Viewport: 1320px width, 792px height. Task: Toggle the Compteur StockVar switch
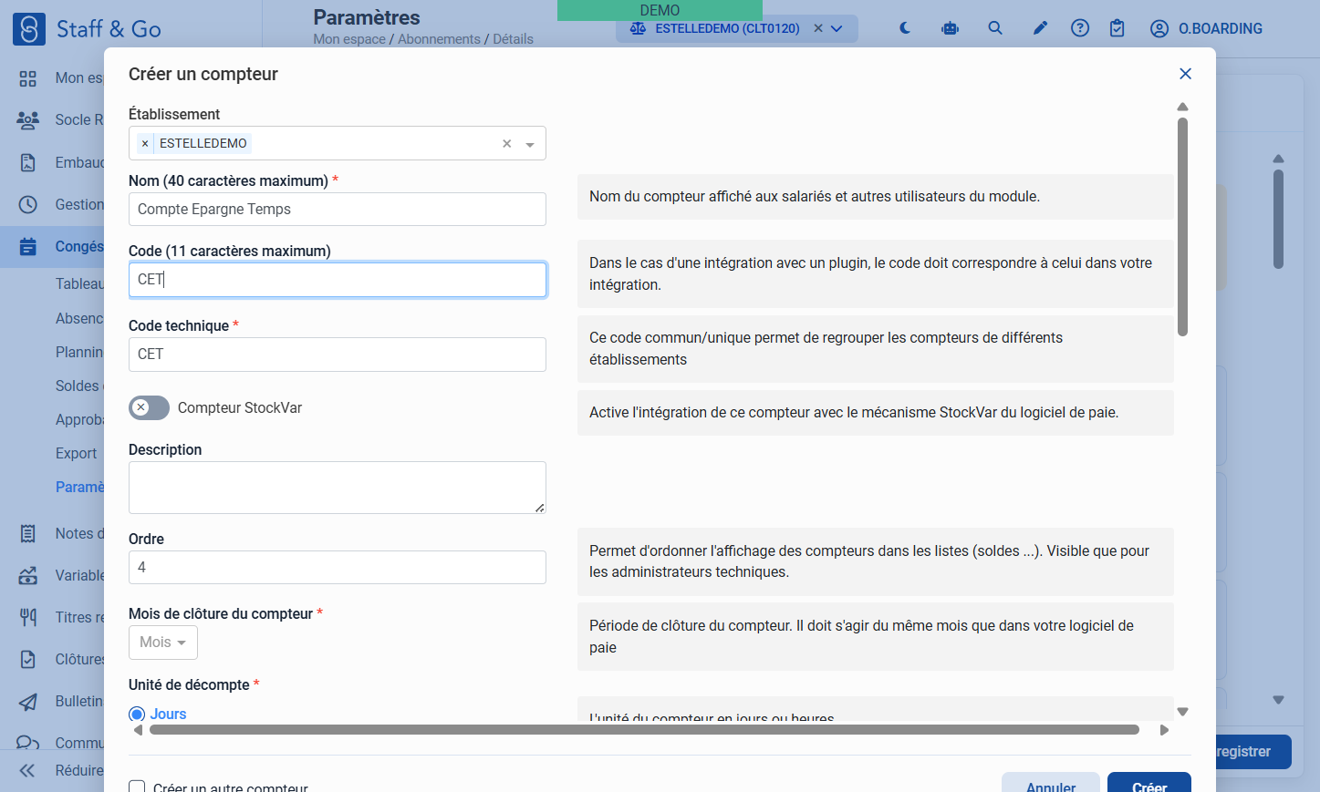149,407
